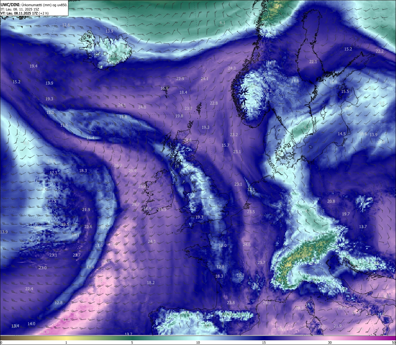Viewport: 396px width, 345px height.
Task: Select the 22.9 value label
Action: click(180, 79)
